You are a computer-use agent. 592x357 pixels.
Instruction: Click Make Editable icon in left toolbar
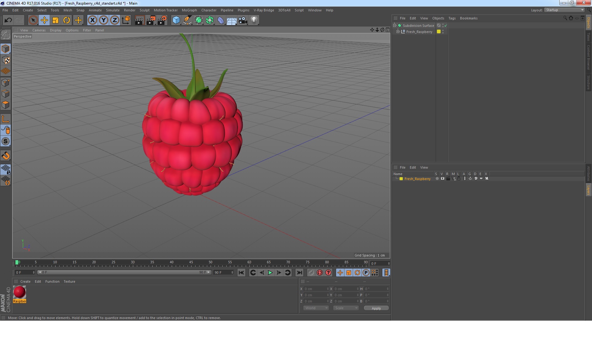click(6, 35)
